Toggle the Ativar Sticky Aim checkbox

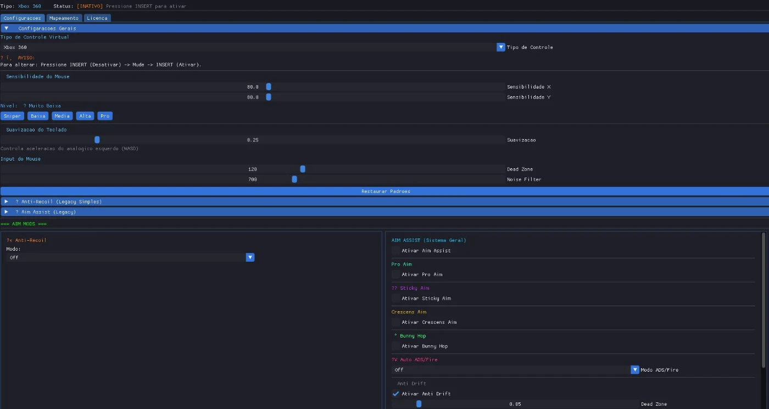pos(395,299)
